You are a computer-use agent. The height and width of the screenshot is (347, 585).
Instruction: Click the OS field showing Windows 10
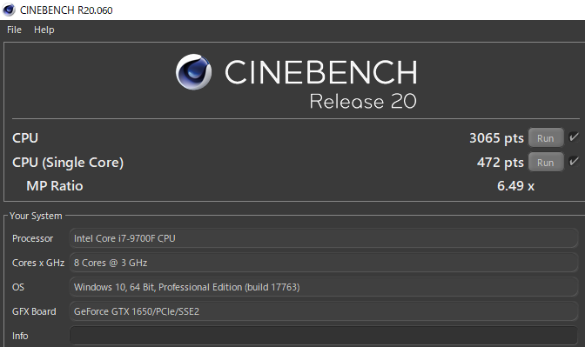pyautogui.click(x=324, y=287)
